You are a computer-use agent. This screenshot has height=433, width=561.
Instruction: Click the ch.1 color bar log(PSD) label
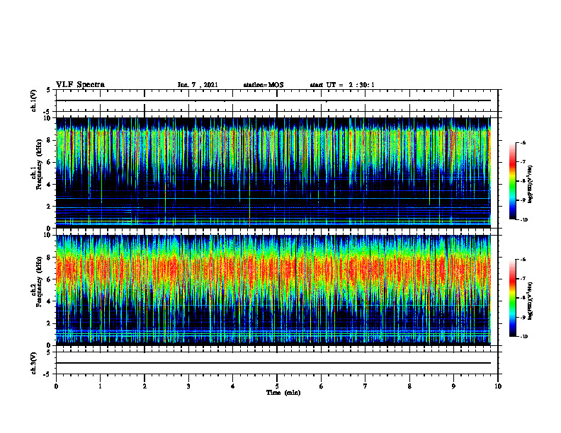(x=530, y=185)
